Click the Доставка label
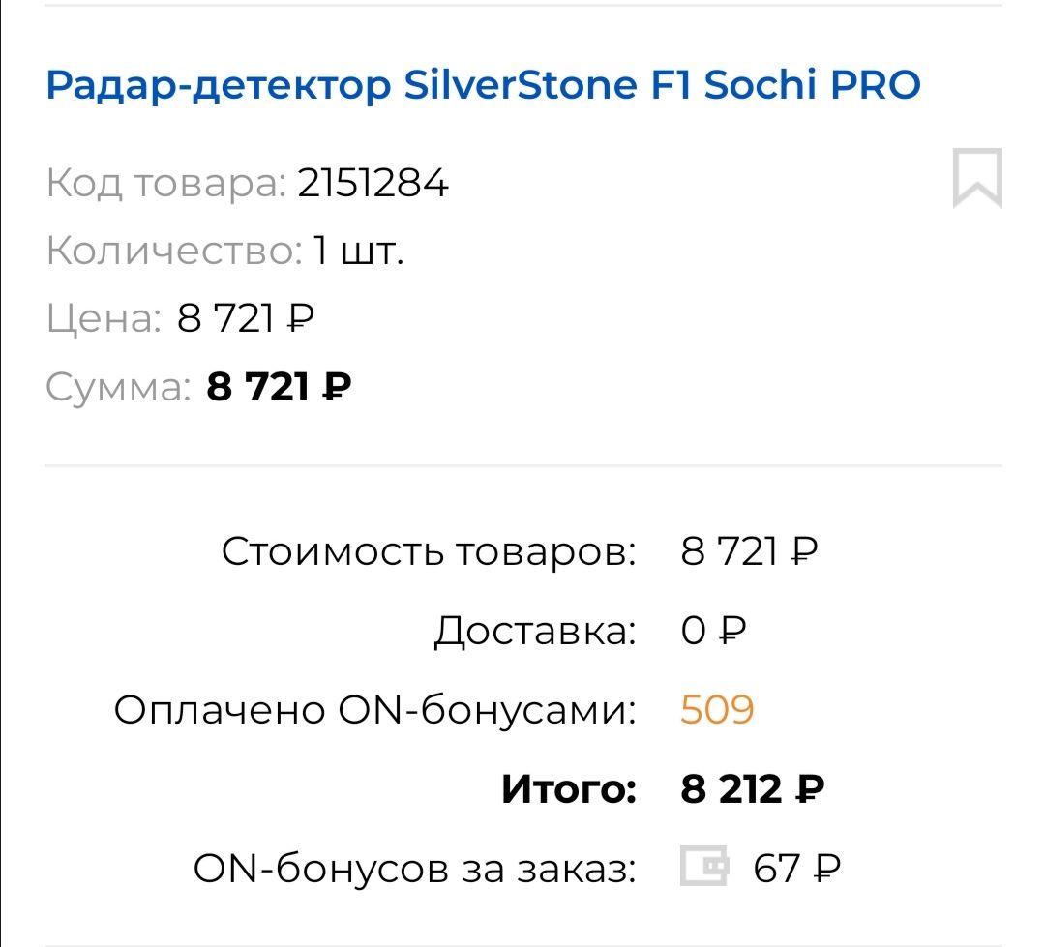Image resolution: width=1045 pixels, height=947 pixels. coord(534,632)
